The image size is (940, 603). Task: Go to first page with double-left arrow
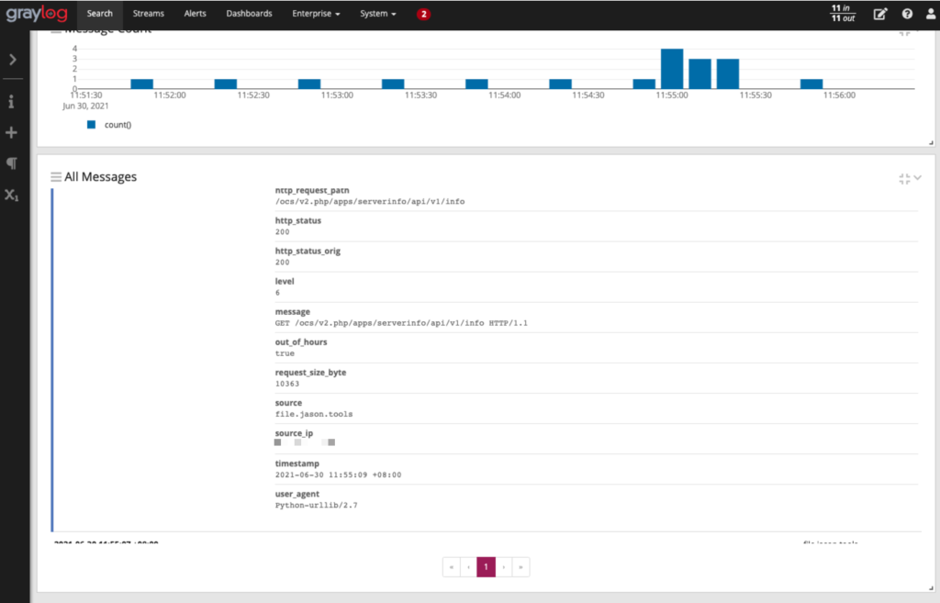[x=452, y=567]
